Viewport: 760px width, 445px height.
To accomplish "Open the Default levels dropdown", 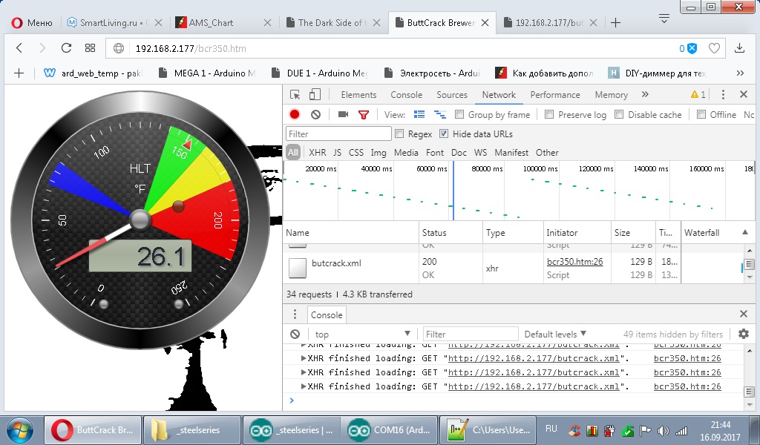I will point(555,334).
